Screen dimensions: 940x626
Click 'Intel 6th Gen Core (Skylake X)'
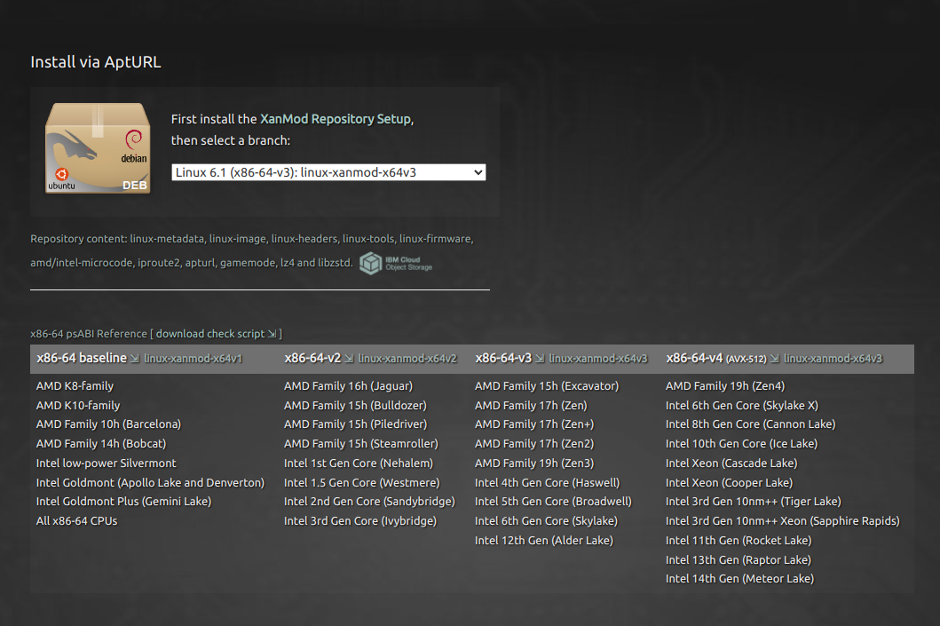click(x=741, y=406)
